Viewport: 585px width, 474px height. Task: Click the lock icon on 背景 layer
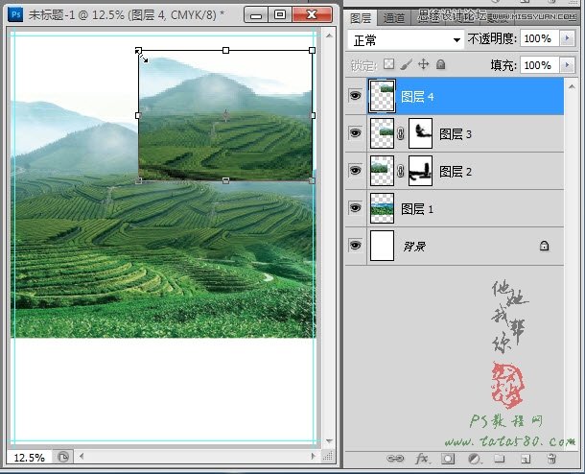point(545,246)
